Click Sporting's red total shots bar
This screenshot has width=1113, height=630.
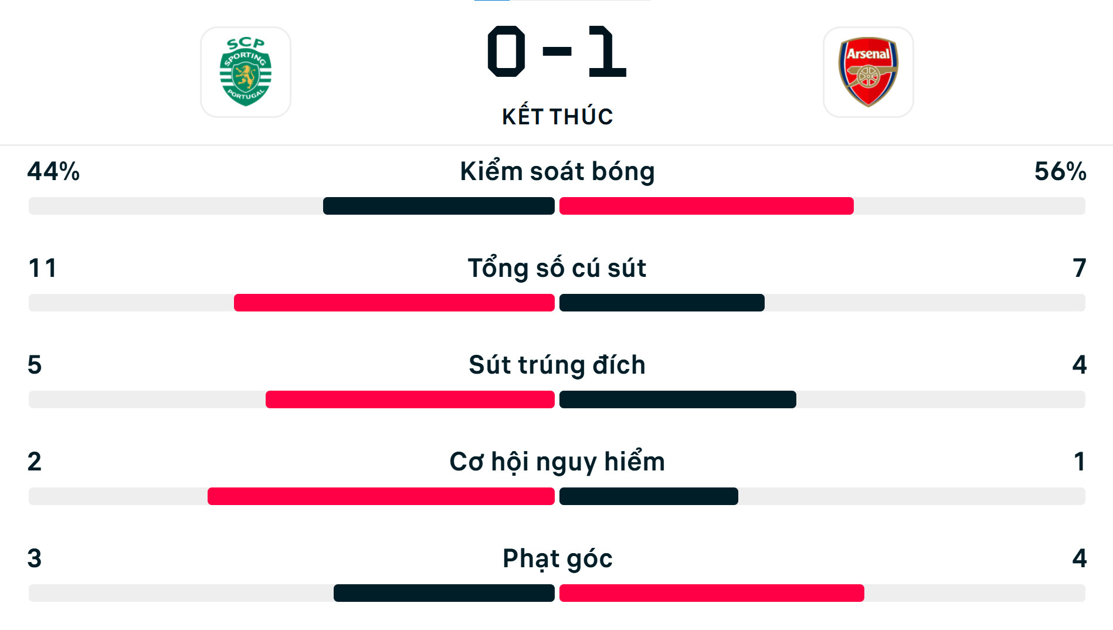coord(394,303)
